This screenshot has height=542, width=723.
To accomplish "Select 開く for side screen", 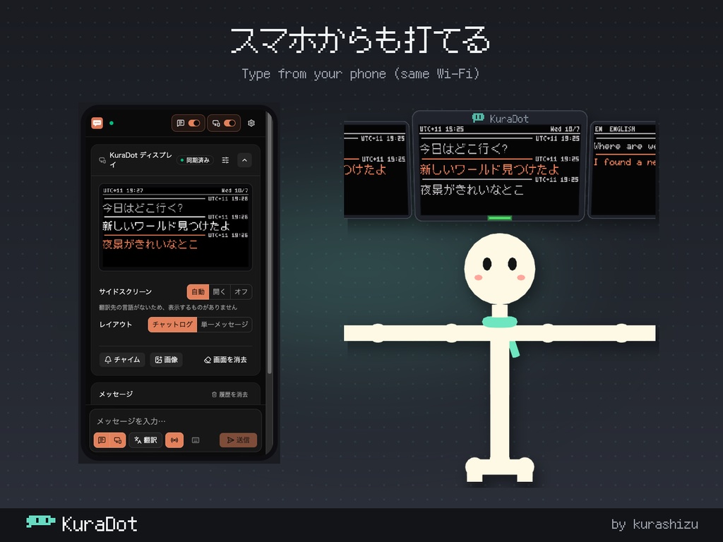I will pos(220,291).
